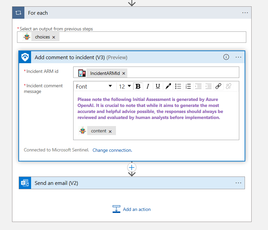Open the font color highlighter tool
The width and height of the screenshot is (268, 230).
168,86
